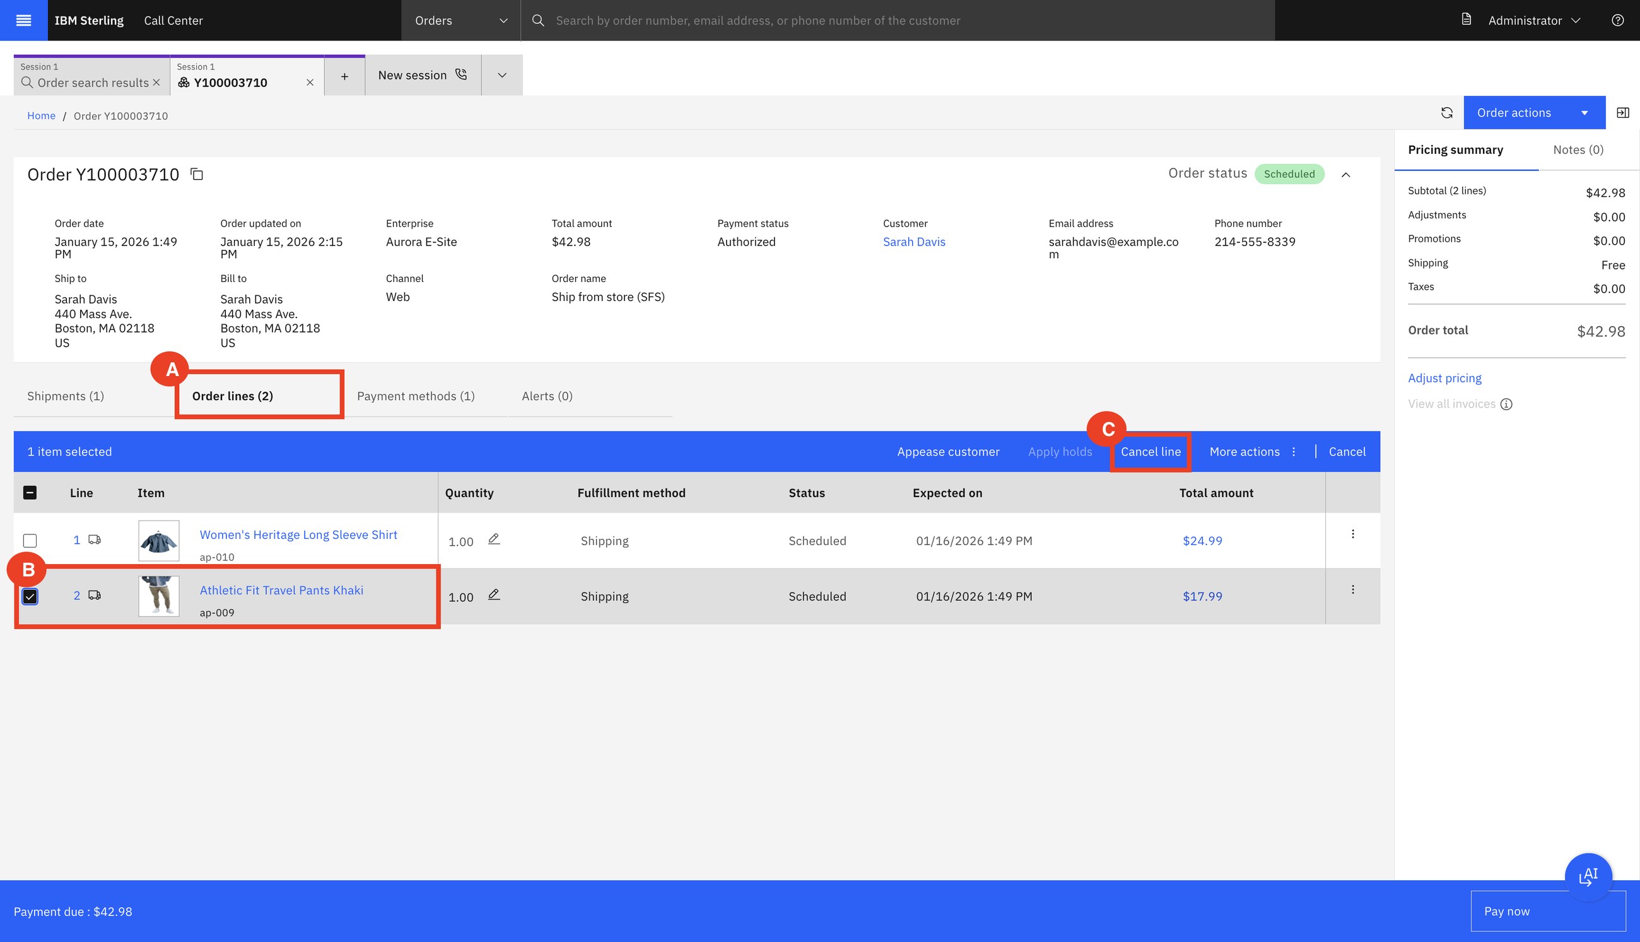Expand the Order actions dropdown
This screenshot has width=1640, height=942.
click(x=1534, y=112)
